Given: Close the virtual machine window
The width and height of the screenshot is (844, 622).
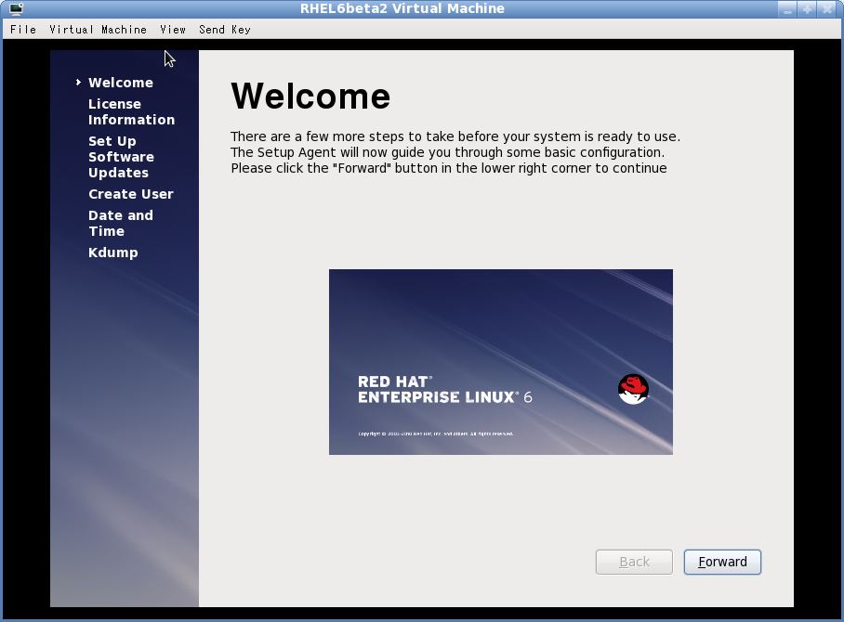Looking at the screenshot, I should pyautogui.click(x=826, y=9).
